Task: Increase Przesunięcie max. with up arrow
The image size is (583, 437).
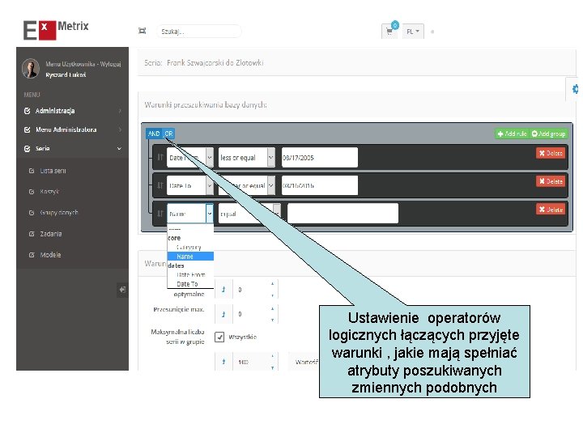Action: [273, 308]
